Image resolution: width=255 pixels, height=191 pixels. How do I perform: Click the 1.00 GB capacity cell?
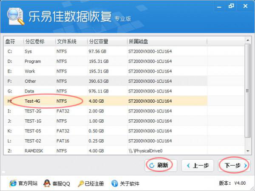(x=96, y=121)
